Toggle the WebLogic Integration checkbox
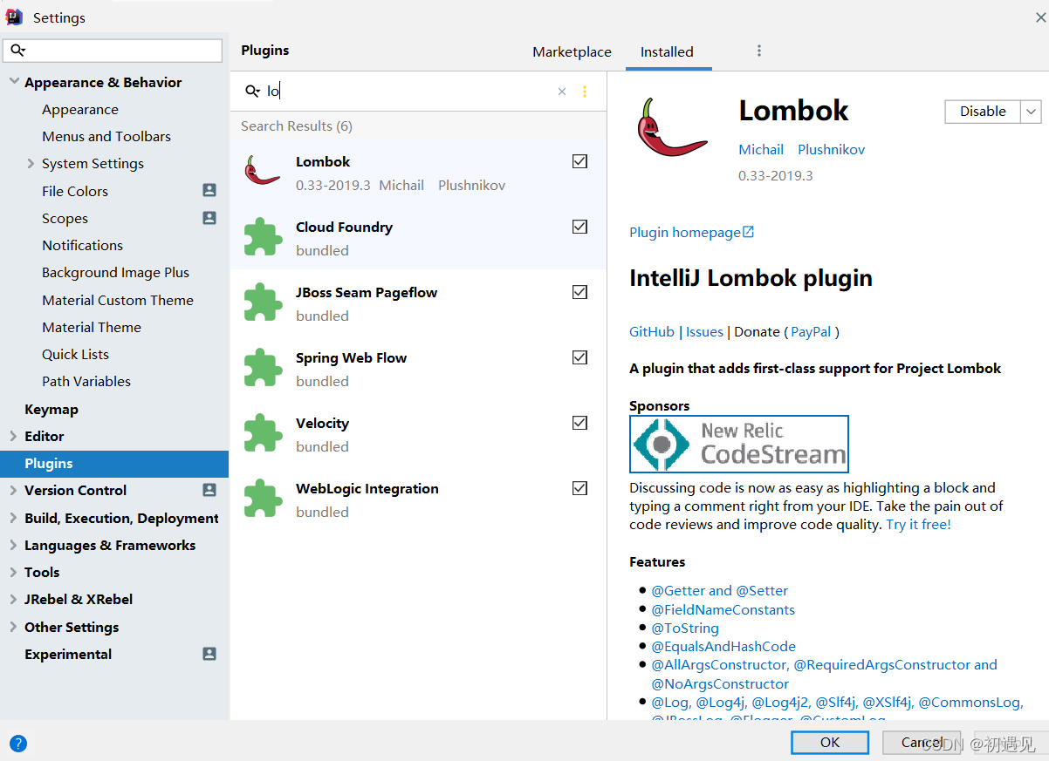The width and height of the screenshot is (1049, 761). tap(579, 488)
